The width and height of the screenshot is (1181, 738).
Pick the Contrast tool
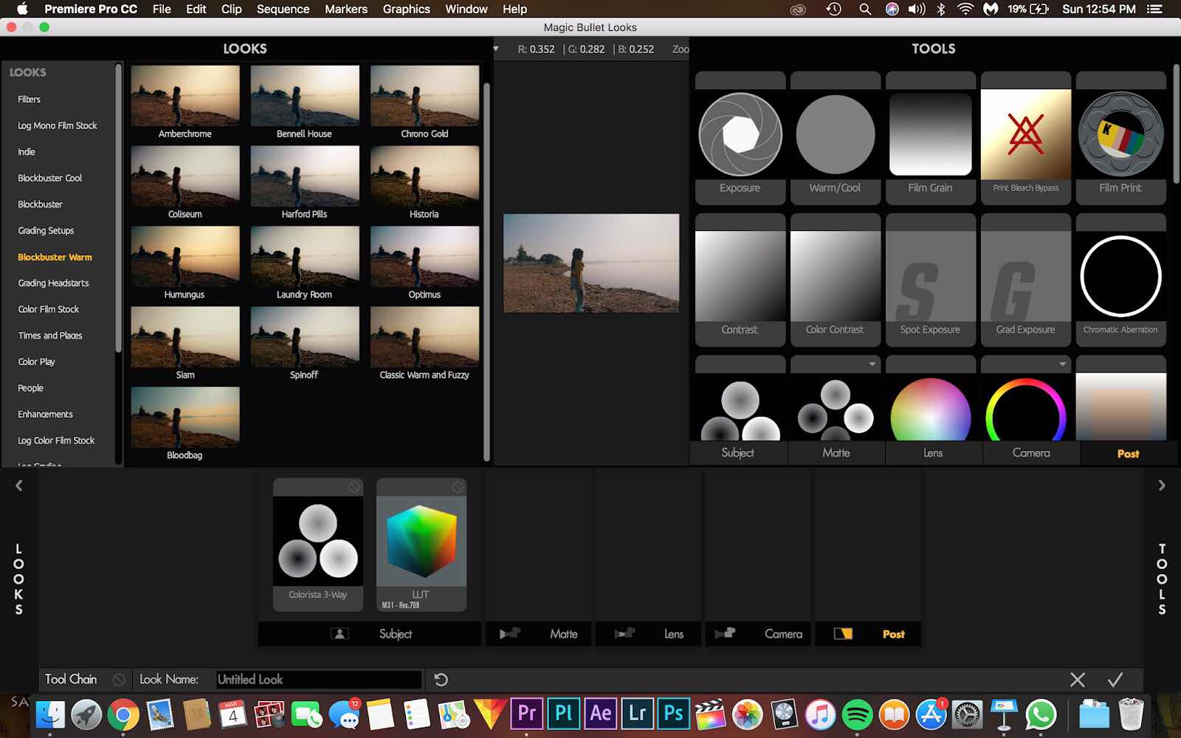point(740,279)
